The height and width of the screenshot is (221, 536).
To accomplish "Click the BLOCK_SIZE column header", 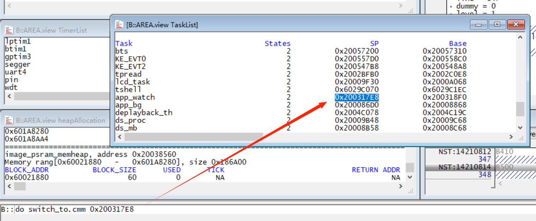I will point(115,170).
